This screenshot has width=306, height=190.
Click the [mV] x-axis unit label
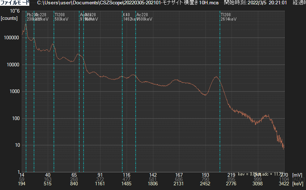(x=297, y=175)
